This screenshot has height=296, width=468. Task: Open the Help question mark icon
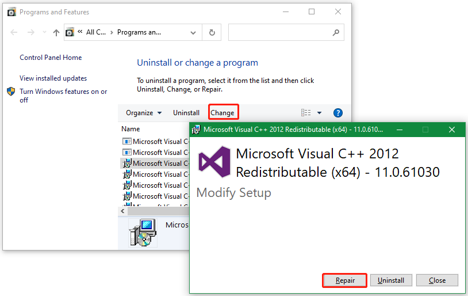tap(338, 113)
